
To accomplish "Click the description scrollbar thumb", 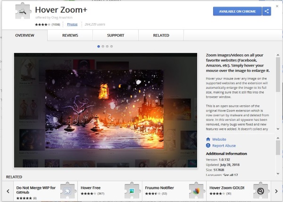I will pyautogui.click(x=278, y=75).
